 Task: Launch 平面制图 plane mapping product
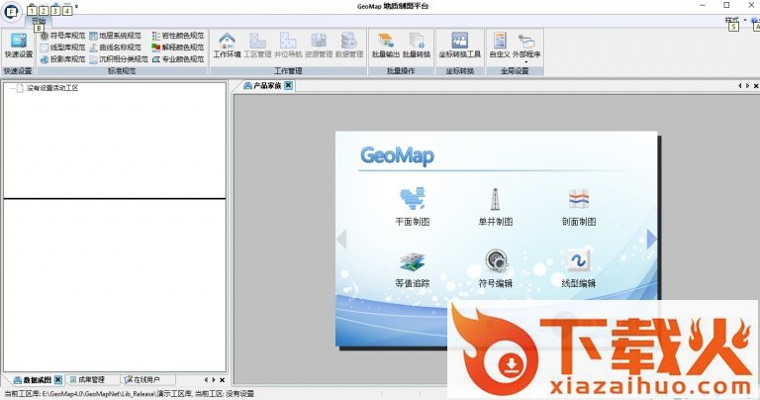coord(413,207)
